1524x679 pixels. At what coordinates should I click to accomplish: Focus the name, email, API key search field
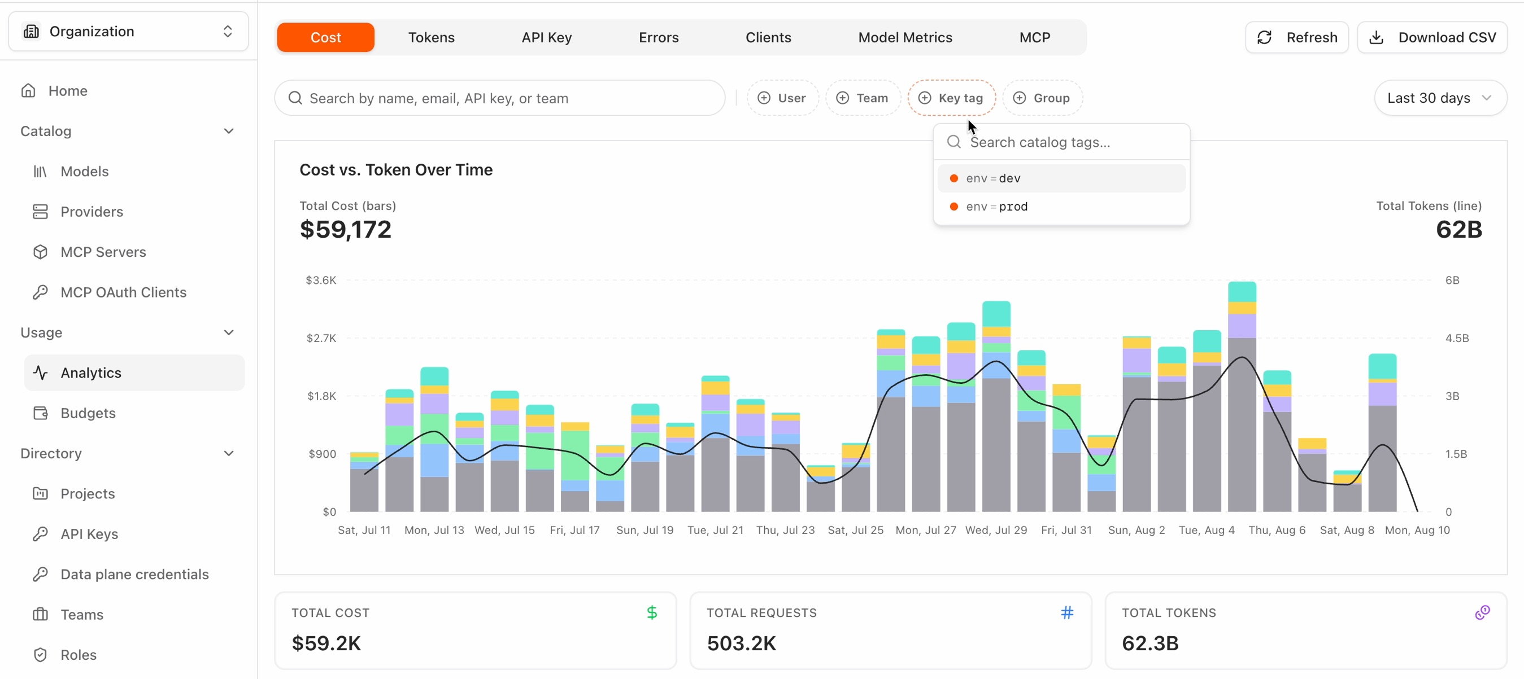[x=499, y=98]
